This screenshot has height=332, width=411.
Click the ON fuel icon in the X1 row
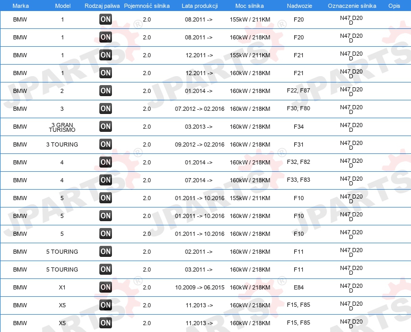coord(106,287)
